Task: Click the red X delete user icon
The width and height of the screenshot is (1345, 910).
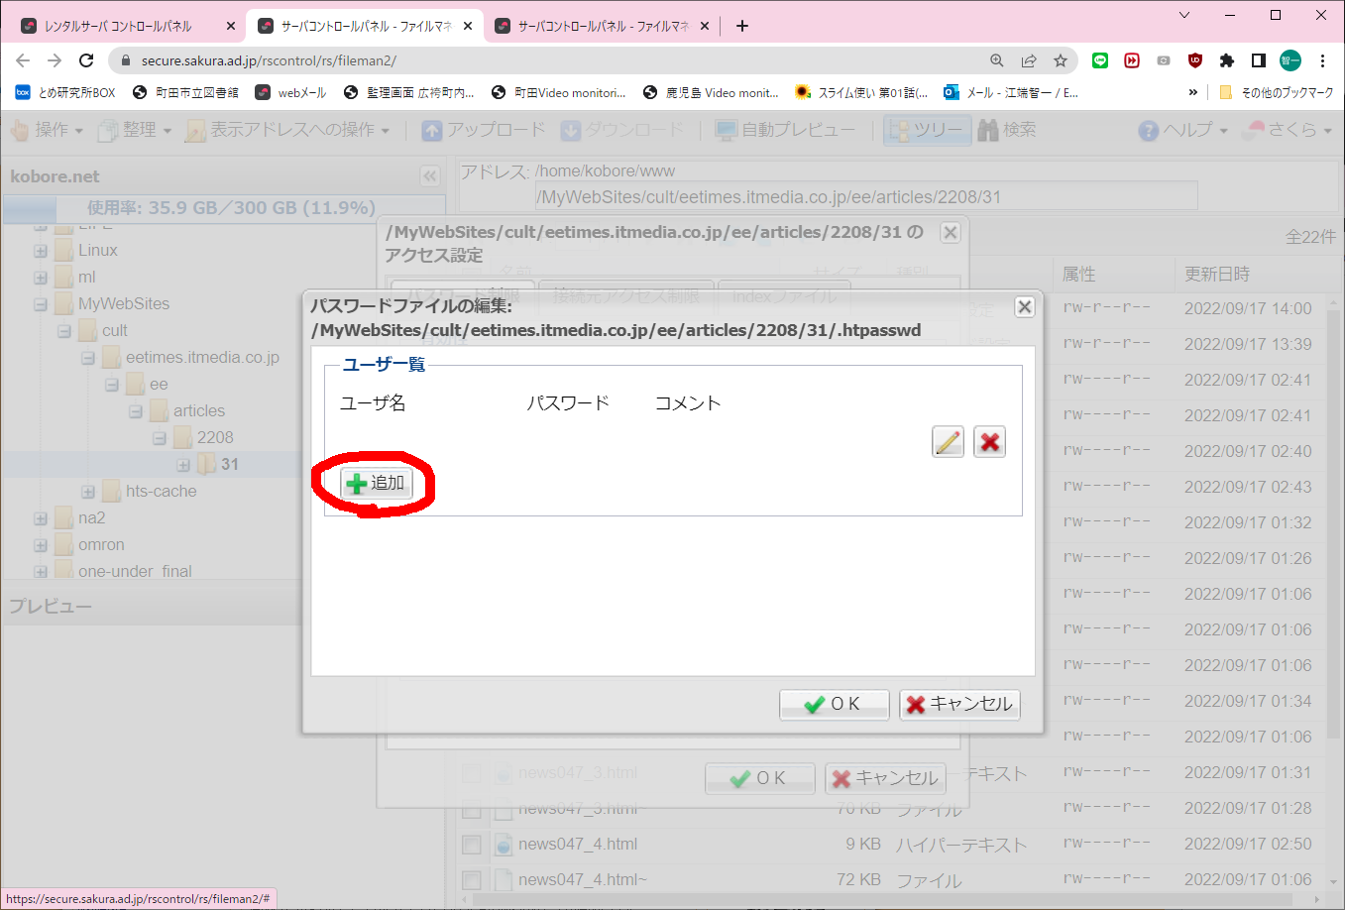Action: (989, 442)
